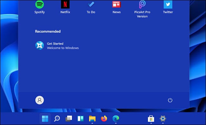Open the To Do app
206x125 pixels.
coord(91,7)
